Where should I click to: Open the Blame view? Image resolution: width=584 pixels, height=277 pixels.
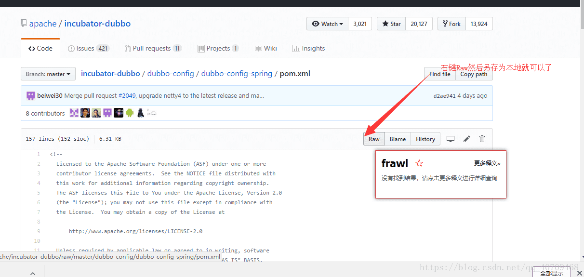click(x=398, y=139)
